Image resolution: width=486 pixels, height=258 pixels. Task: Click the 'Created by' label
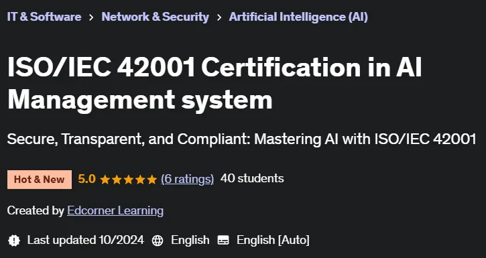tap(36, 210)
